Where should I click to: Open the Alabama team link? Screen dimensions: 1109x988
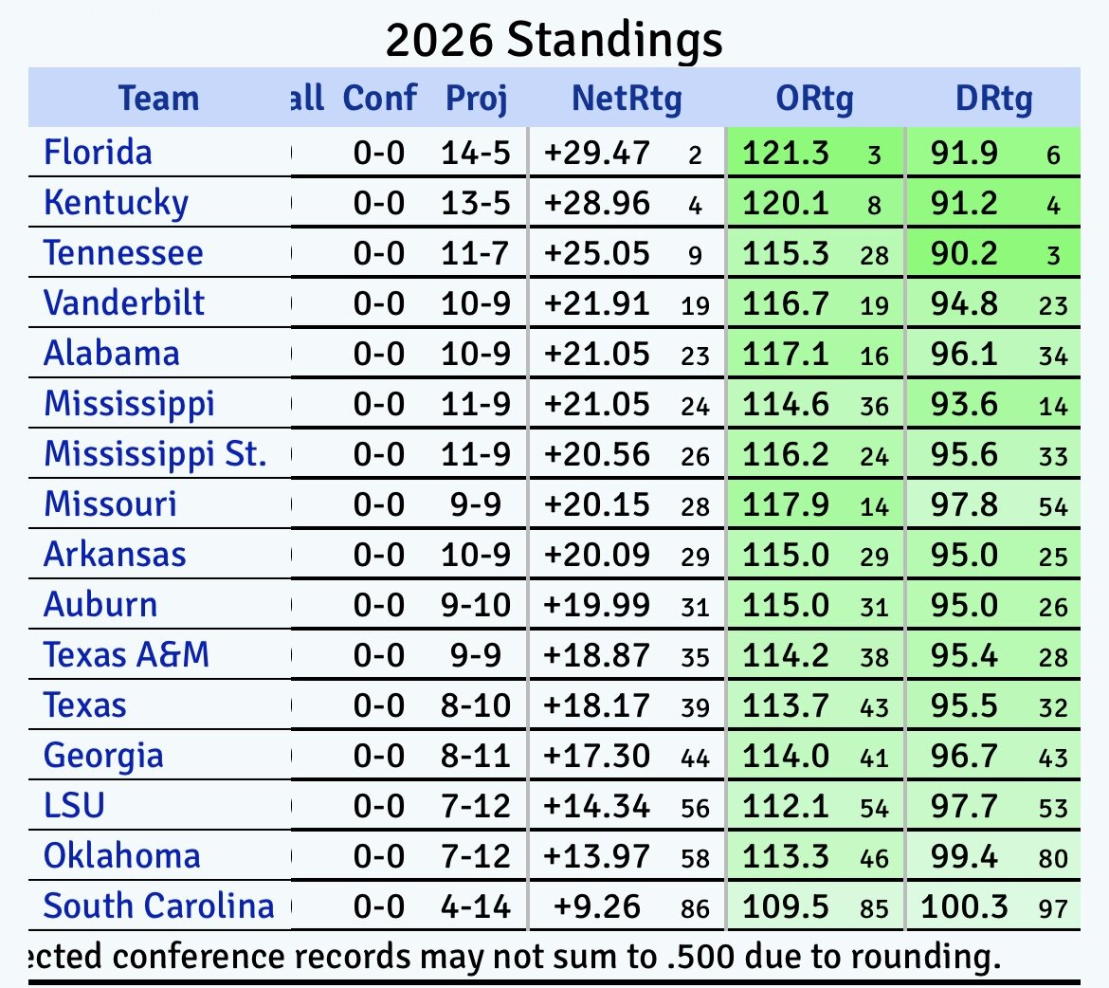(111, 354)
